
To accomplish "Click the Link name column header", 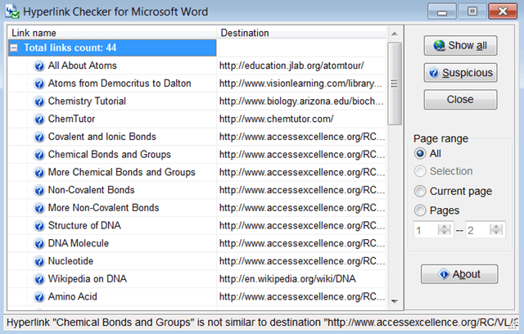I will (x=112, y=33).
